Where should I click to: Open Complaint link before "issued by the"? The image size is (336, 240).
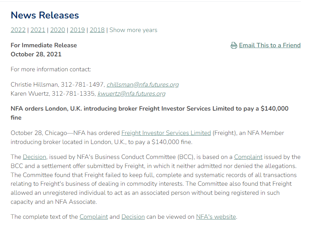(248, 157)
